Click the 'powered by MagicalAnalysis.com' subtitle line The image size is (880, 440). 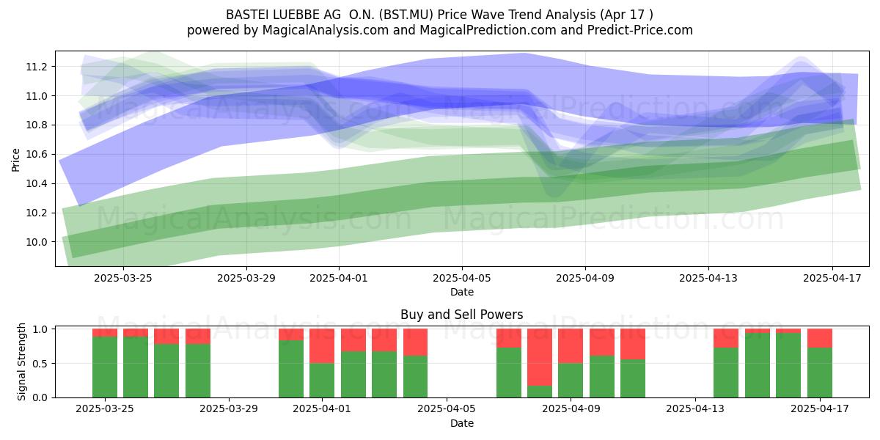440,30
